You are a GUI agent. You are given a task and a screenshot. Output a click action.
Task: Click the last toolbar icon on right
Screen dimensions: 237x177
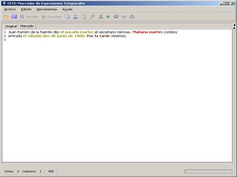click(x=132, y=17)
